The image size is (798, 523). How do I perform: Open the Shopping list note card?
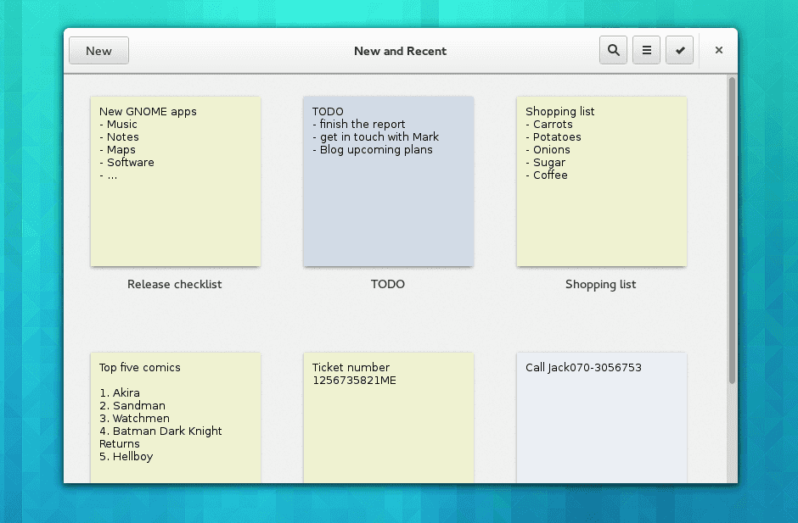pyautogui.click(x=602, y=181)
